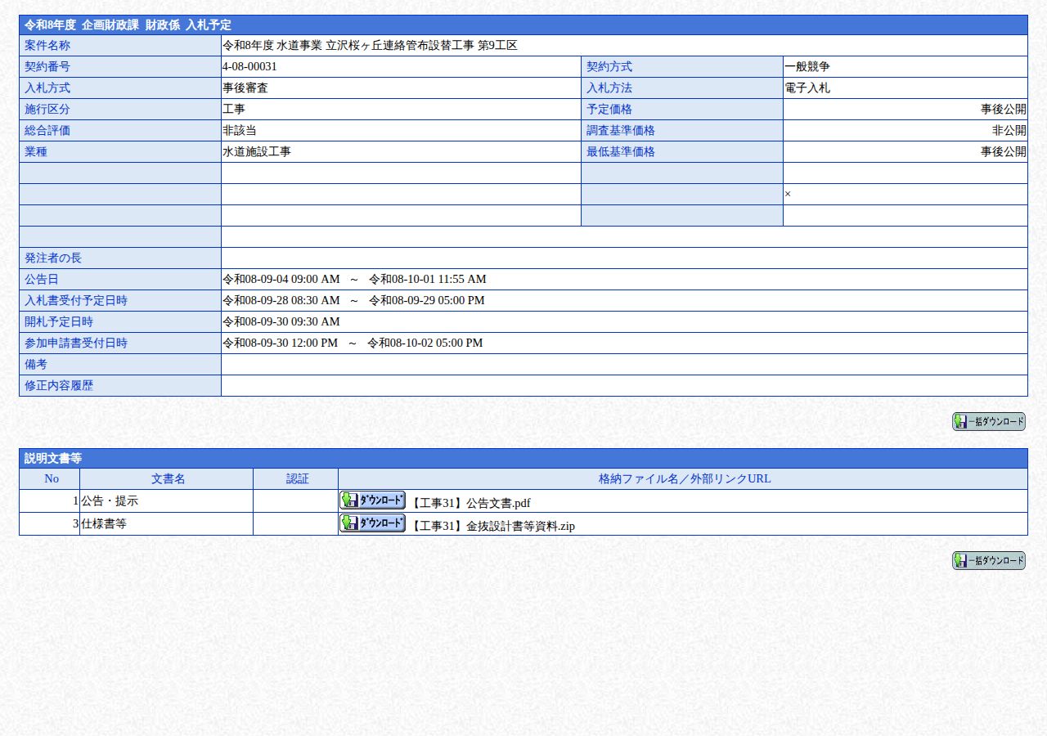Click the file name 【工事31】金抜設計書等資料.zip
1047x736 pixels.
[x=492, y=526]
